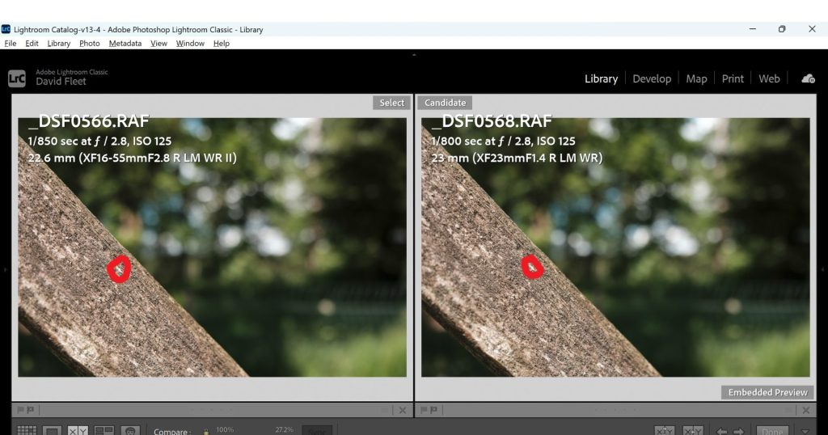The width and height of the screenshot is (828, 435).
Task: Click the Candidate label badge
Action: pyautogui.click(x=446, y=103)
